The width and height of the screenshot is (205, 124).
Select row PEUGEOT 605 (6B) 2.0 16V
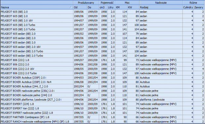pos(102,20)
